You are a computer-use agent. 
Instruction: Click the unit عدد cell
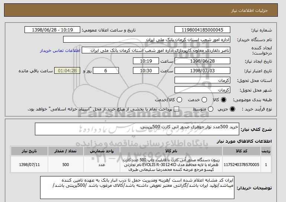click(x=102, y=165)
